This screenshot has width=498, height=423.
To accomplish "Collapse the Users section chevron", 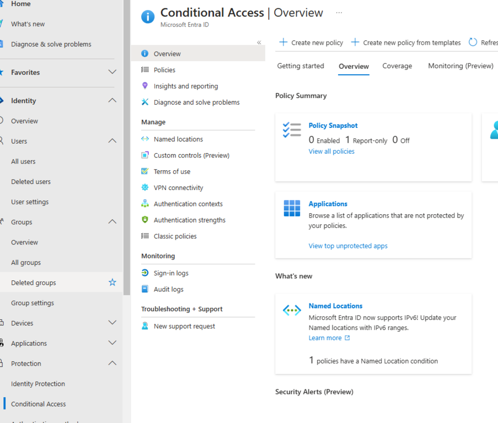I will click(x=112, y=141).
